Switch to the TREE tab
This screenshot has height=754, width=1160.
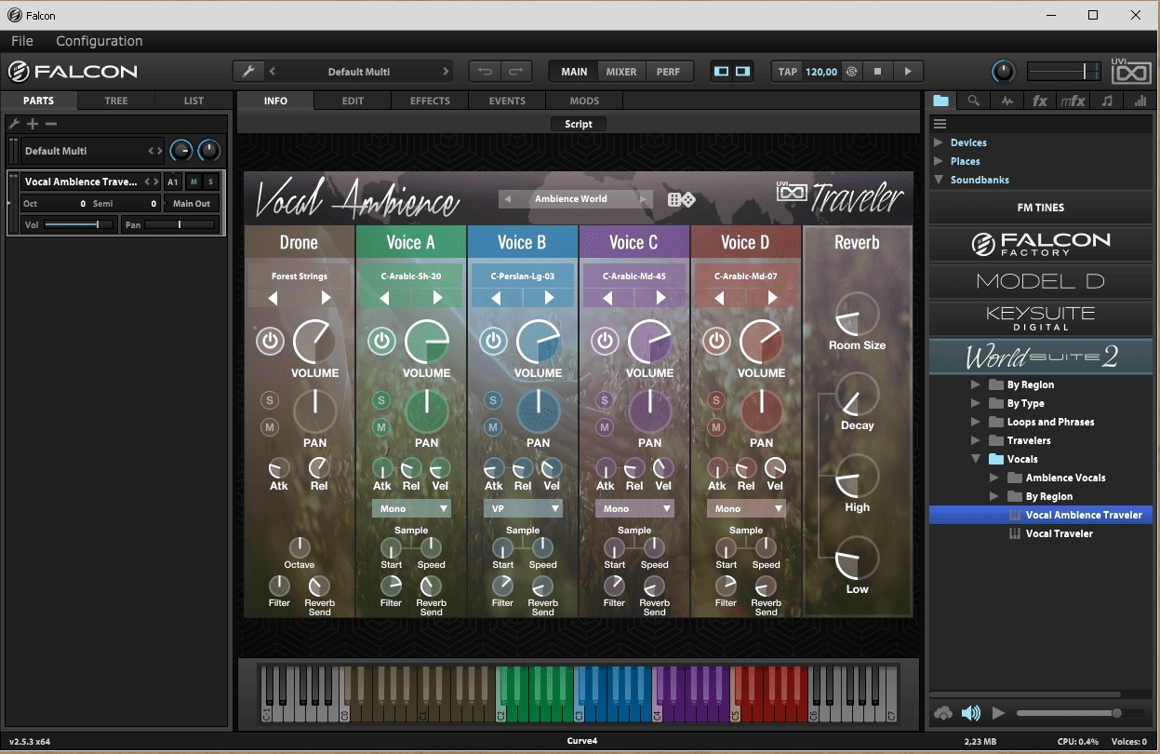[x=116, y=101]
